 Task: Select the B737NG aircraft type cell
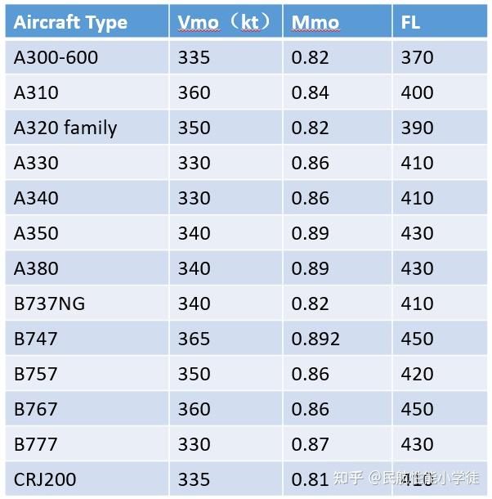[50, 304]
